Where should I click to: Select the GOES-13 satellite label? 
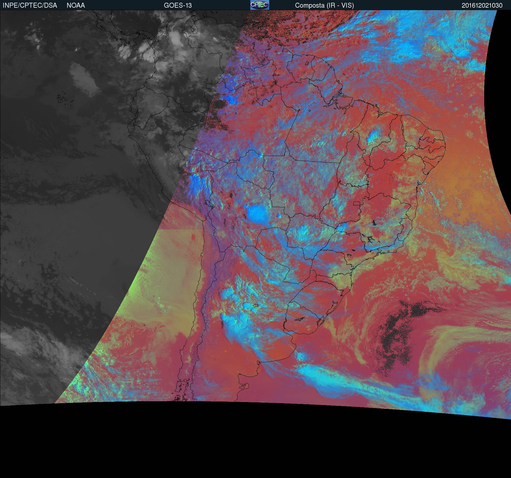[178, 5]
